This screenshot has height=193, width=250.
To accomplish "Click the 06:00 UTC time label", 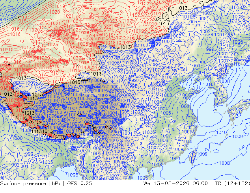I will 207,184.
